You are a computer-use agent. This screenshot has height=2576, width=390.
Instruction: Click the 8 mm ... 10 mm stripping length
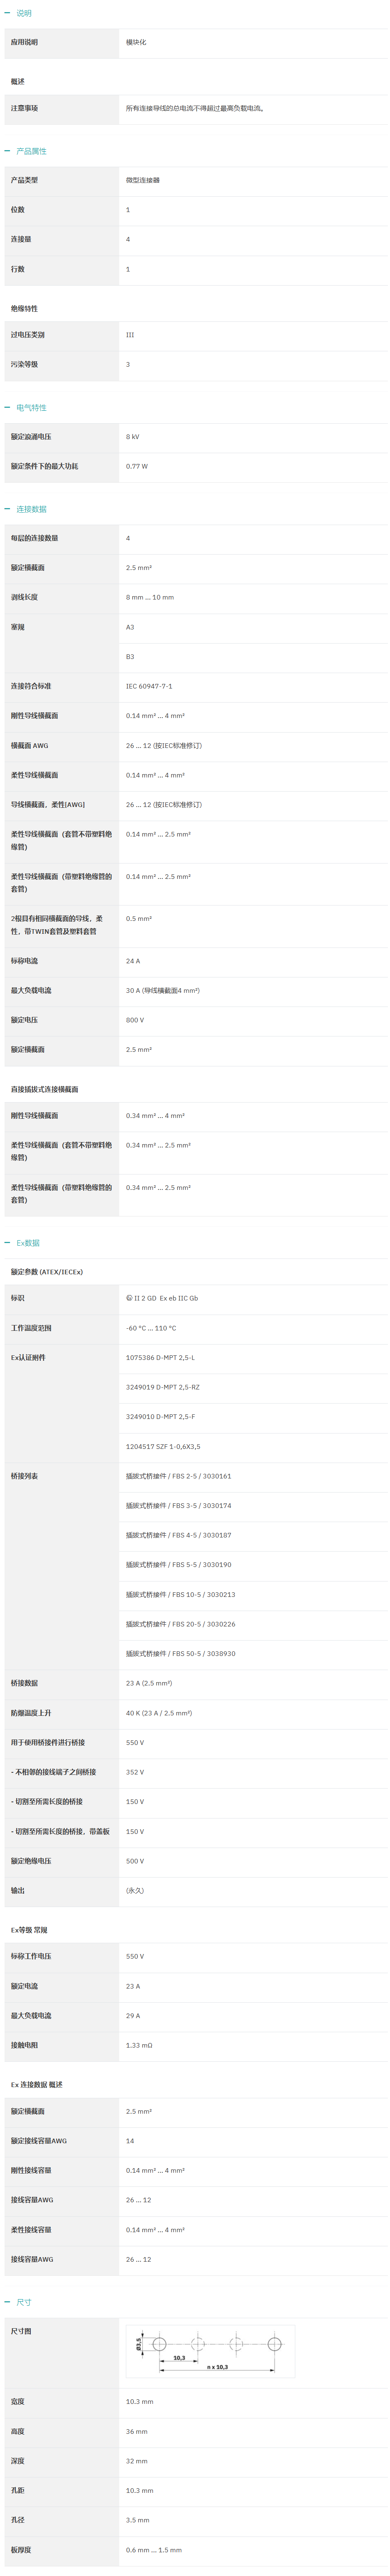coord(150,597)
